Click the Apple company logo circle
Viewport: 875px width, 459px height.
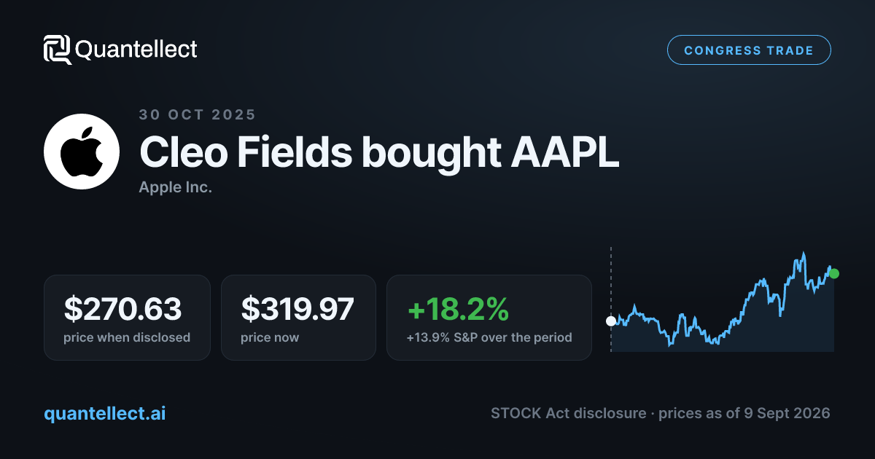[x=82, y=152]
